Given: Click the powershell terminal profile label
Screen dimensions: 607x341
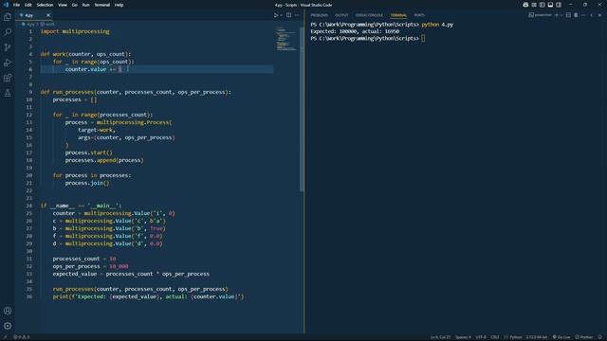Looking at the screenshot, I should [x=540, y=15].
